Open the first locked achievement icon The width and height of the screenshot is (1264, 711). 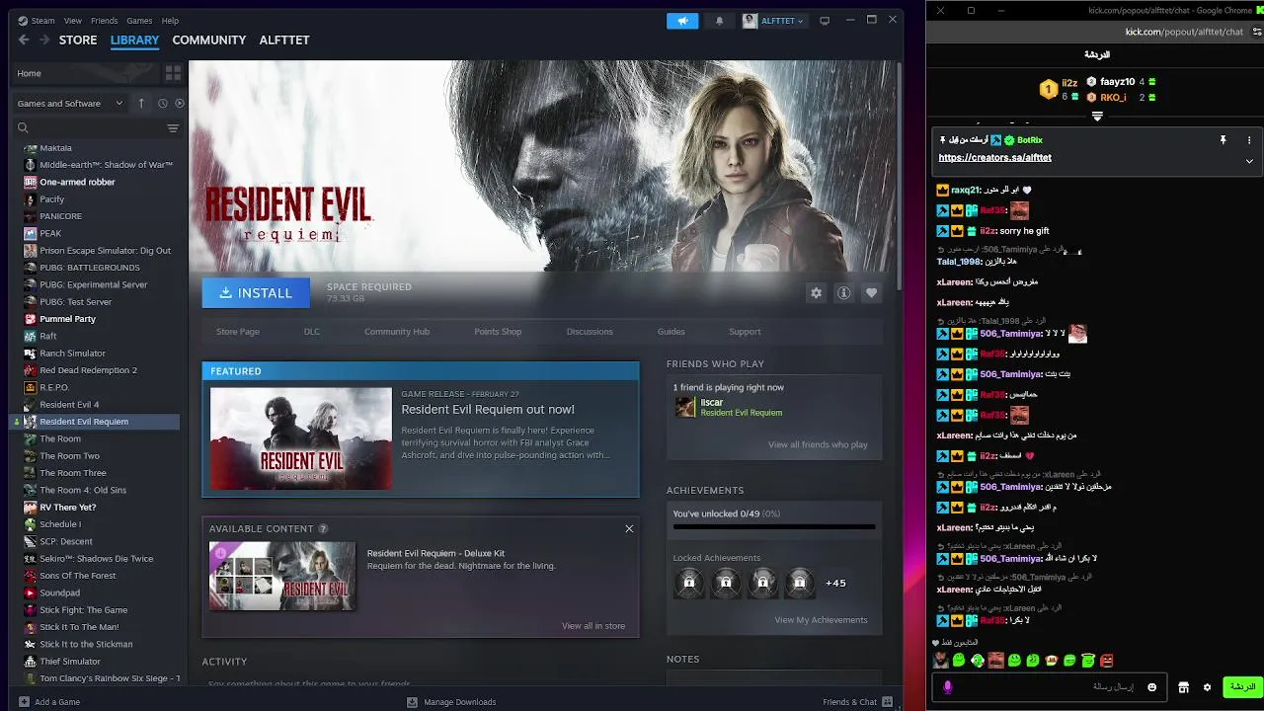[689, 583]
